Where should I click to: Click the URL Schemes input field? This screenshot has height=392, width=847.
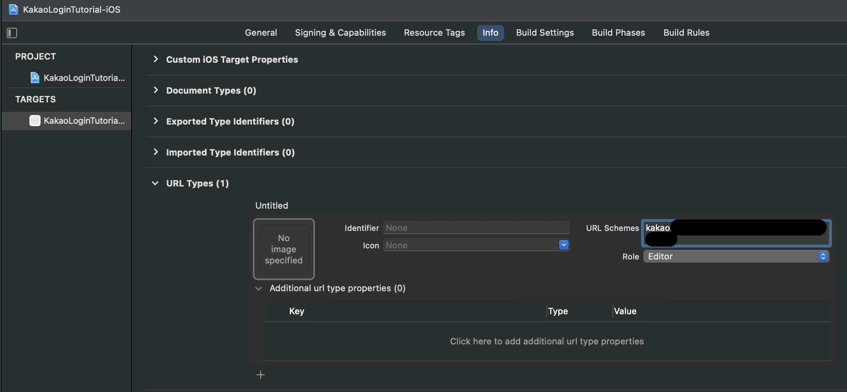click(736, 233)
